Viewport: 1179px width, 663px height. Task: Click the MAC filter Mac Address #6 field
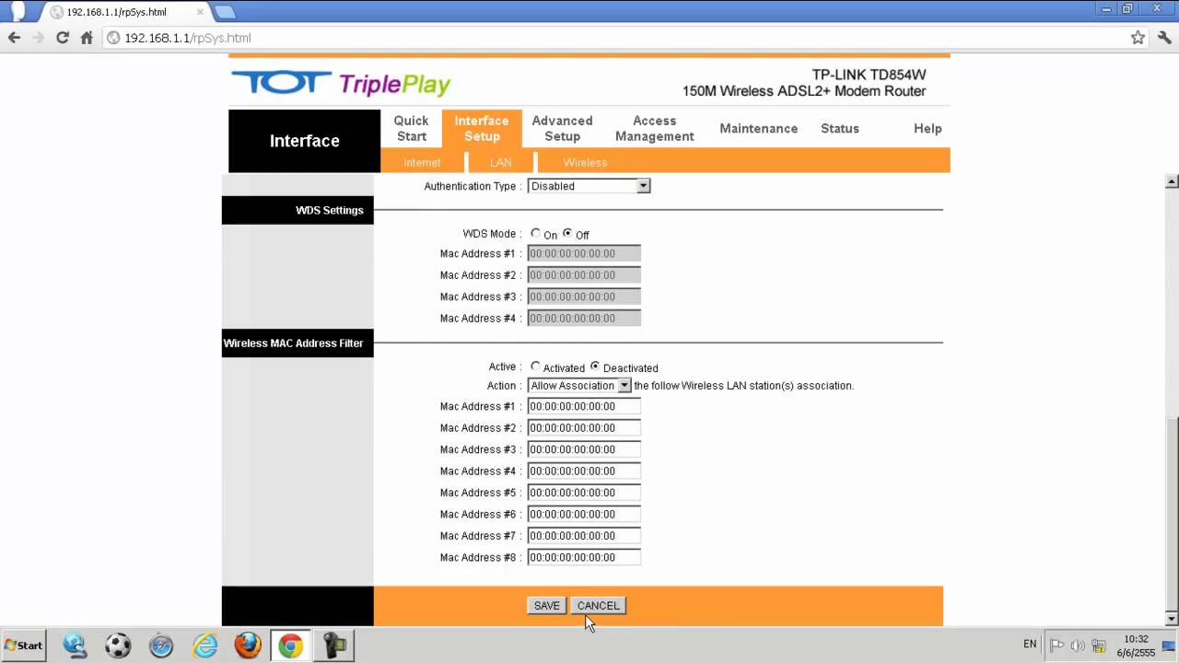pos(584,514)
